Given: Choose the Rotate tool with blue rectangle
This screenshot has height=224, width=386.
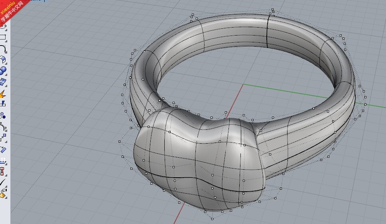Looking at the screenshot, I should [x=3, y=150].
